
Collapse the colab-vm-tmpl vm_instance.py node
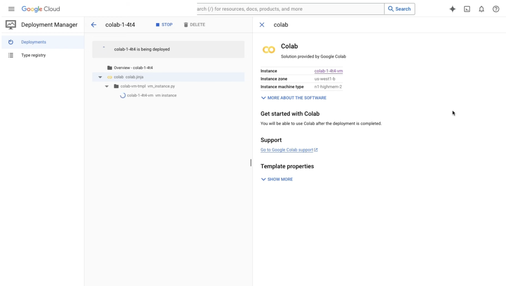tap(107, 86)
